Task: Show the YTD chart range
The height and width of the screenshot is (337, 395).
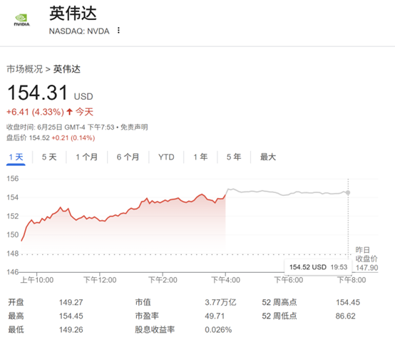Action: [x=166, y=157]
